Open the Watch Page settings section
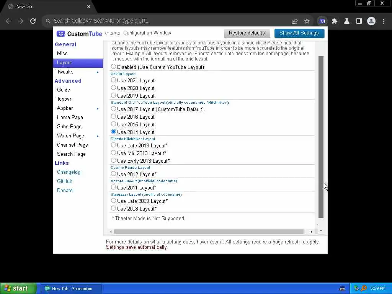 [x=78, y=136]
